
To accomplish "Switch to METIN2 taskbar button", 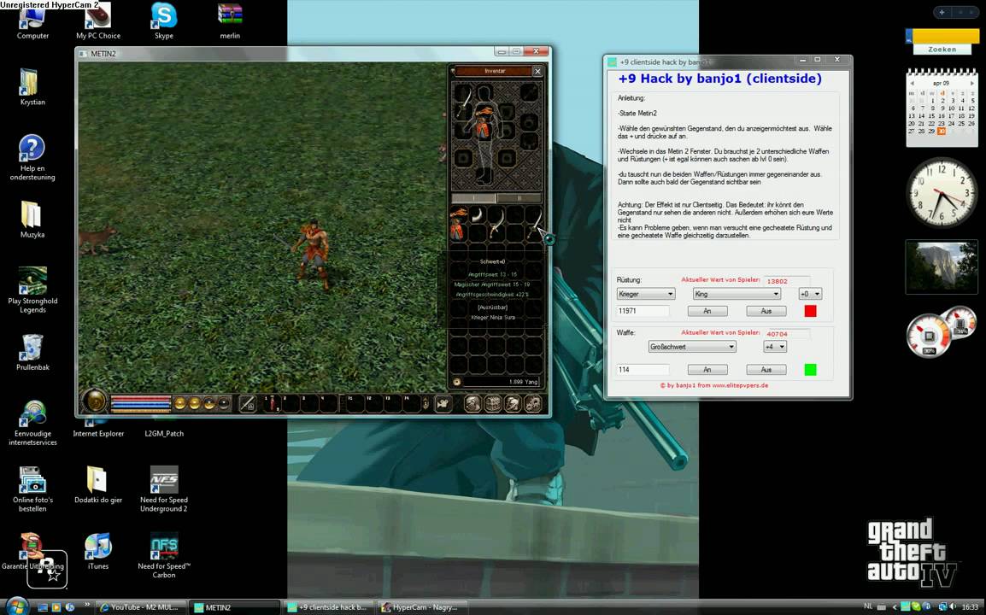I will (235, 607).
